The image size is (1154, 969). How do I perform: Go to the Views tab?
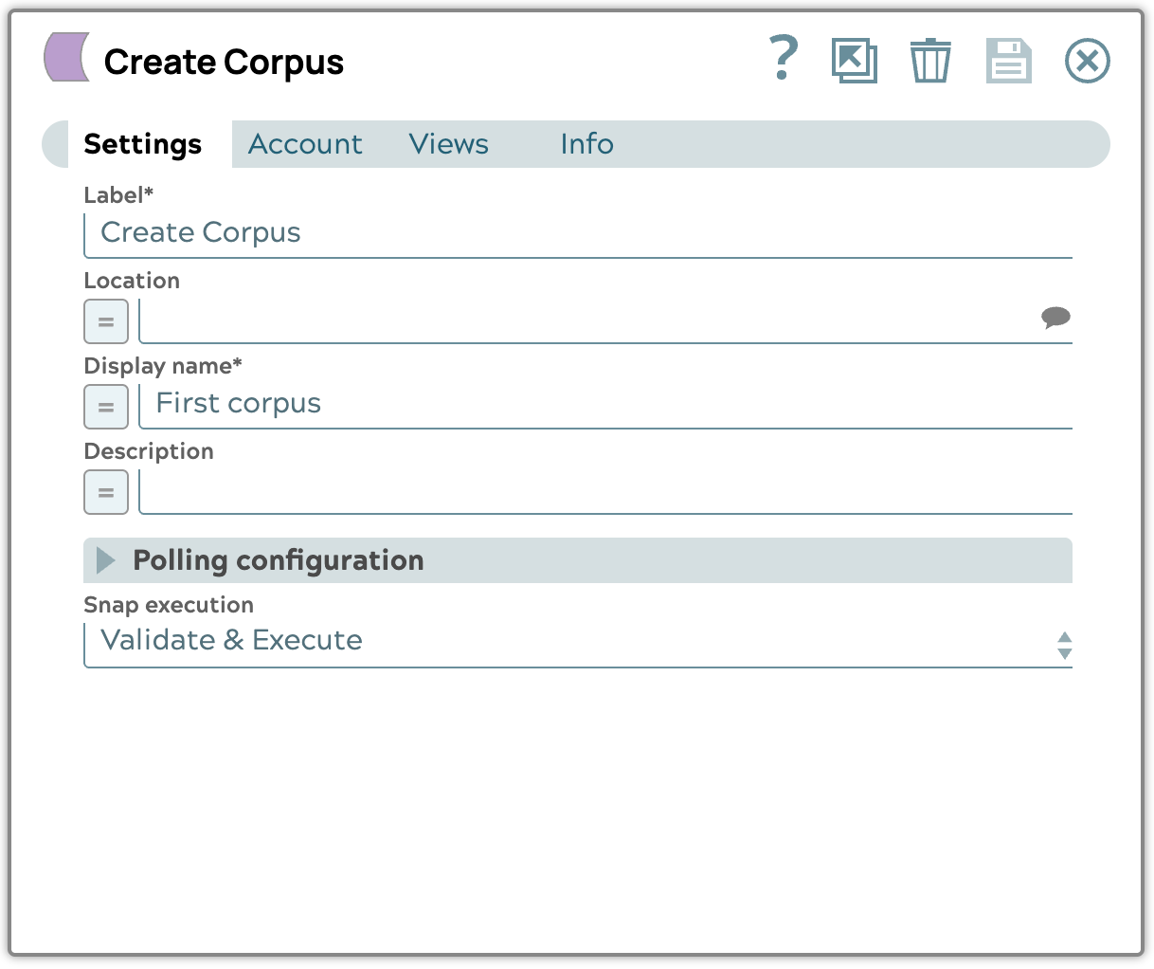point(448,144)
